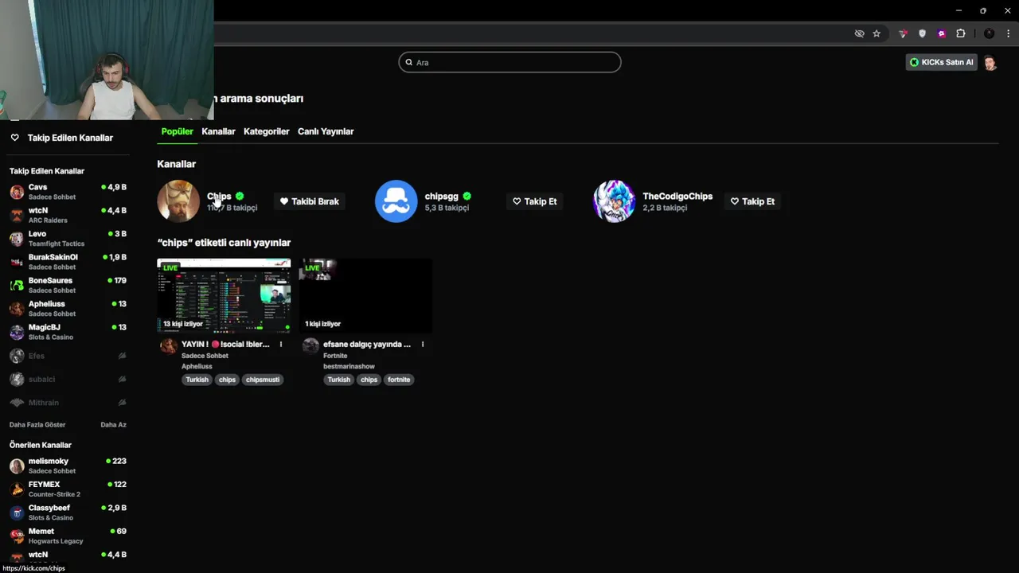Open the Apheliuss live stream thumbnail
Screen dimensions: 1019x573
[x=224, y=295]
